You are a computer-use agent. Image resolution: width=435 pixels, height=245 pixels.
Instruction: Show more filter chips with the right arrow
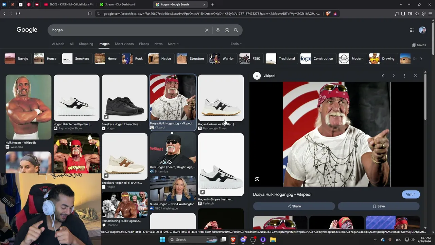click(421, 59)
